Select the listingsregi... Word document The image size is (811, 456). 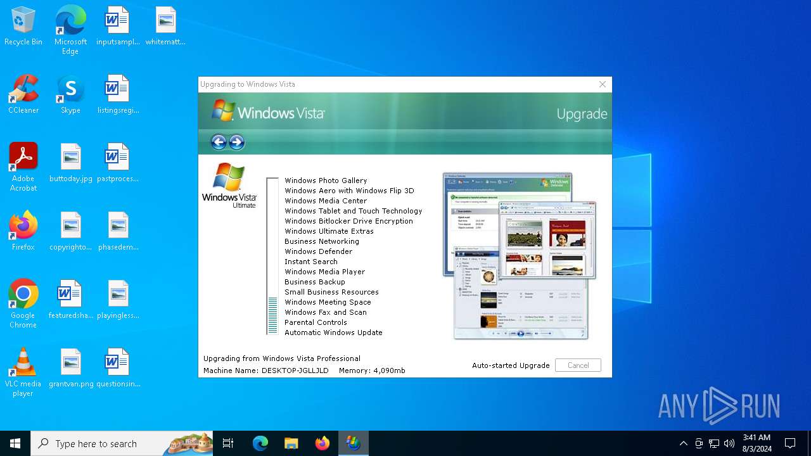pyautogui.click(x=118, y=95)
